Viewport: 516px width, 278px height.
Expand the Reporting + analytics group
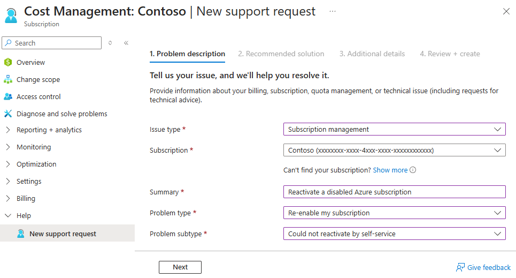pyautogui.click(x=8, y=130)
